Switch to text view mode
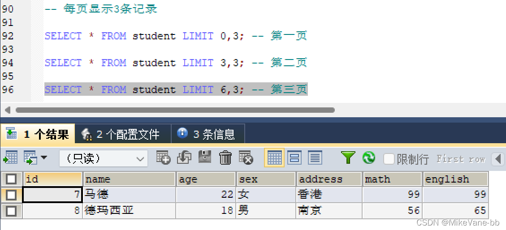The width and height of the screenshot is (506, 230). pos(315,158)
